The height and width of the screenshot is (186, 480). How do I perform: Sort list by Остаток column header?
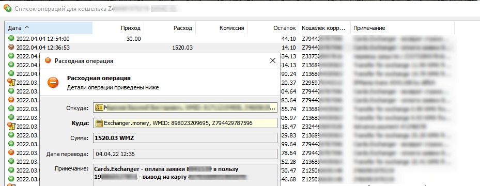coord(273,28)
